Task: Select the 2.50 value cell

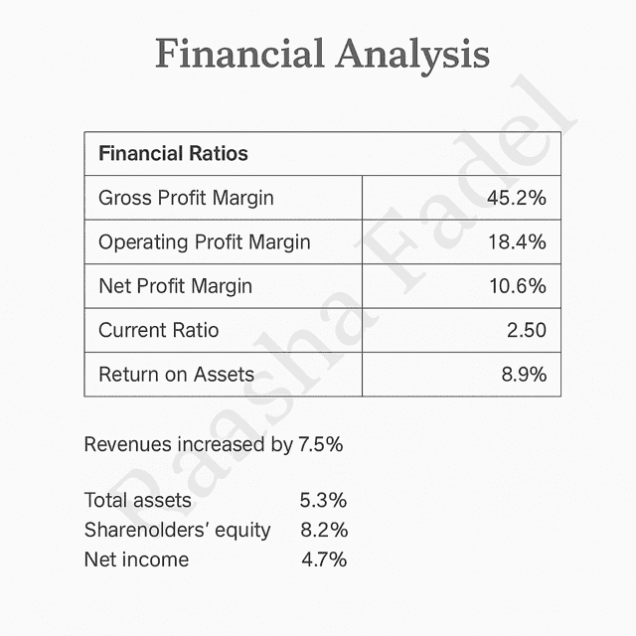Action: [x=526, y=330]
